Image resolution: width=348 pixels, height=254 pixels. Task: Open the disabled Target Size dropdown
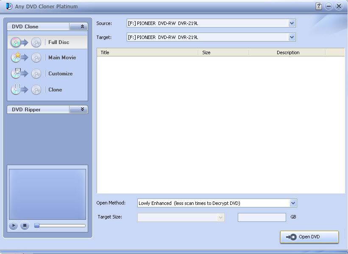click(220, 218)
